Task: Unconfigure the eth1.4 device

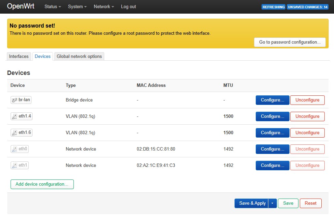Action: (x=307, y=116)
